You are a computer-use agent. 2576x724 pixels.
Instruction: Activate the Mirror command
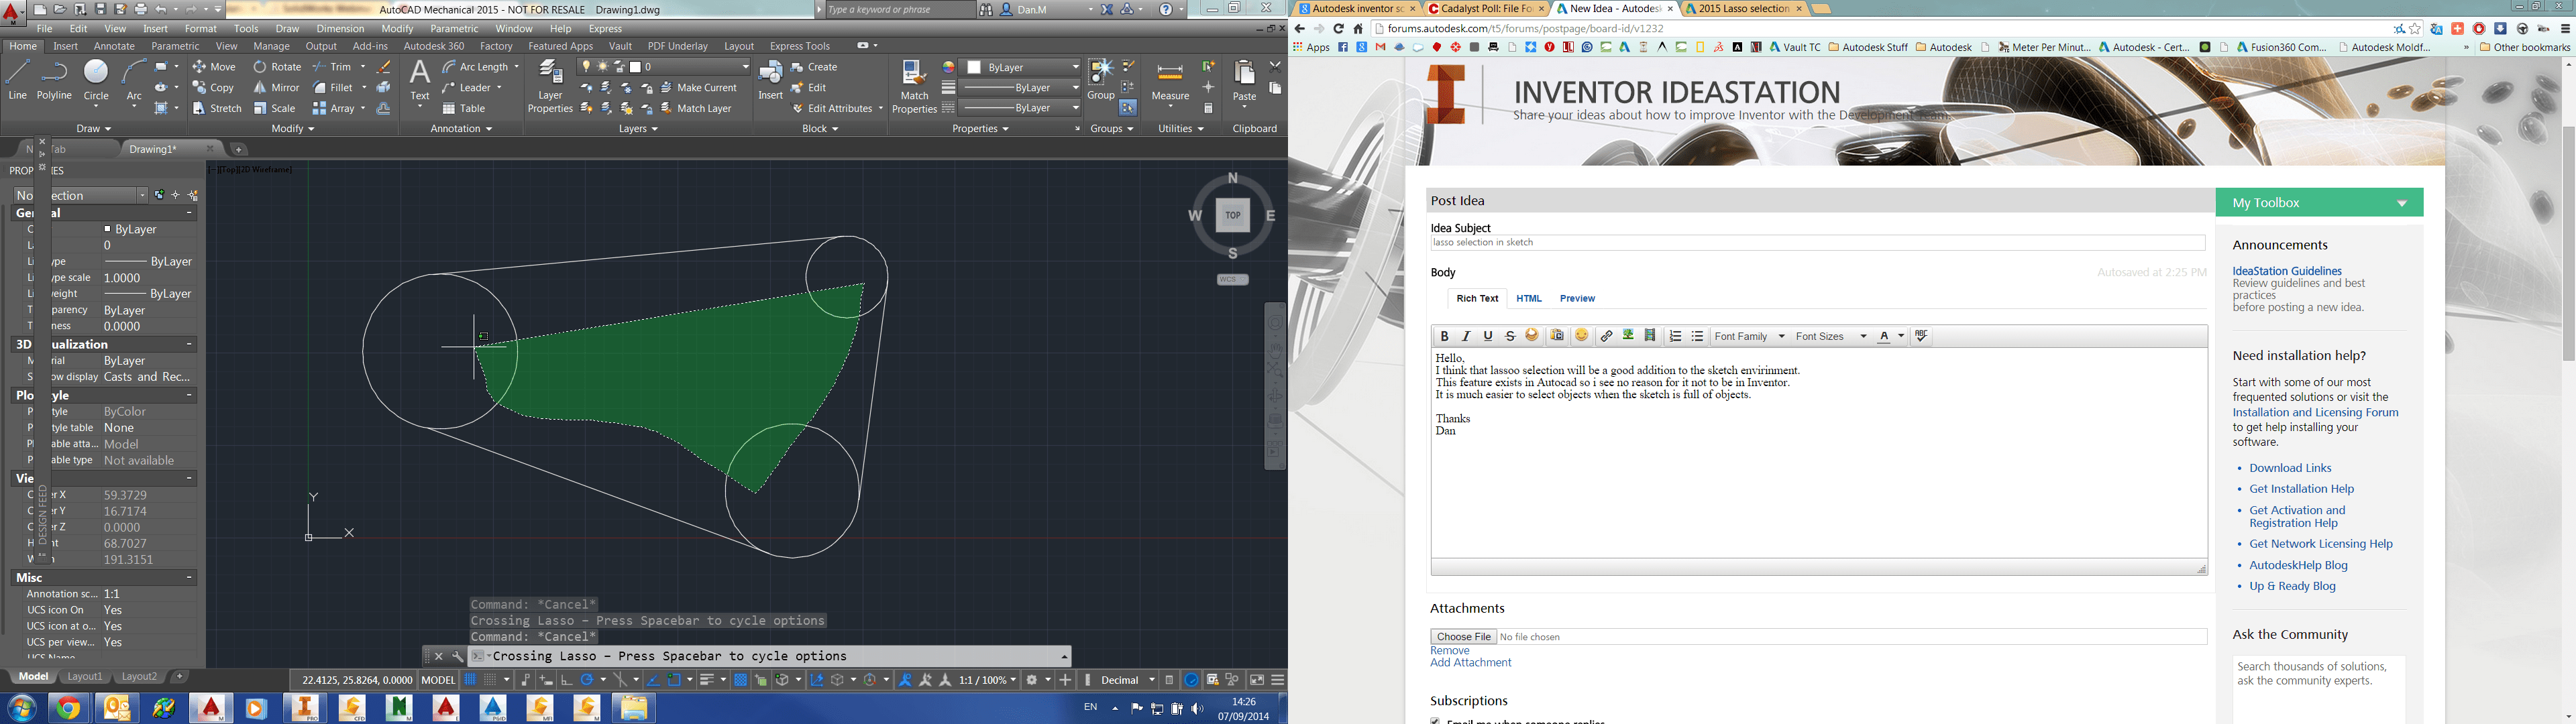pyautogui.click(x=275, y=87)
